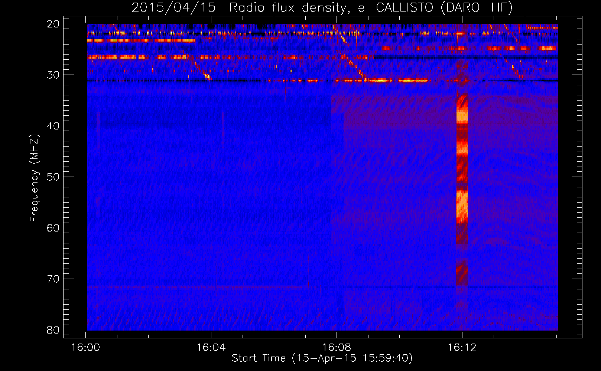The height and width of the screenshot is (371, 601).
Task: Click the bright horizontal band near 31 MHz
Action: pos(383,81)
